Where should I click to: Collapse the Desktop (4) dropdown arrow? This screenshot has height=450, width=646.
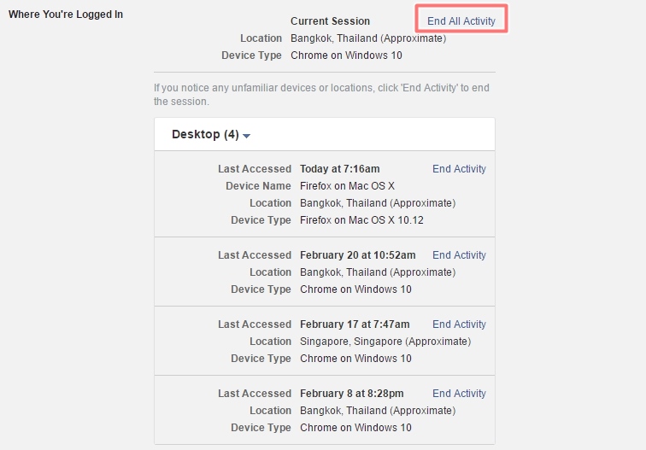[x=247, y=136]
